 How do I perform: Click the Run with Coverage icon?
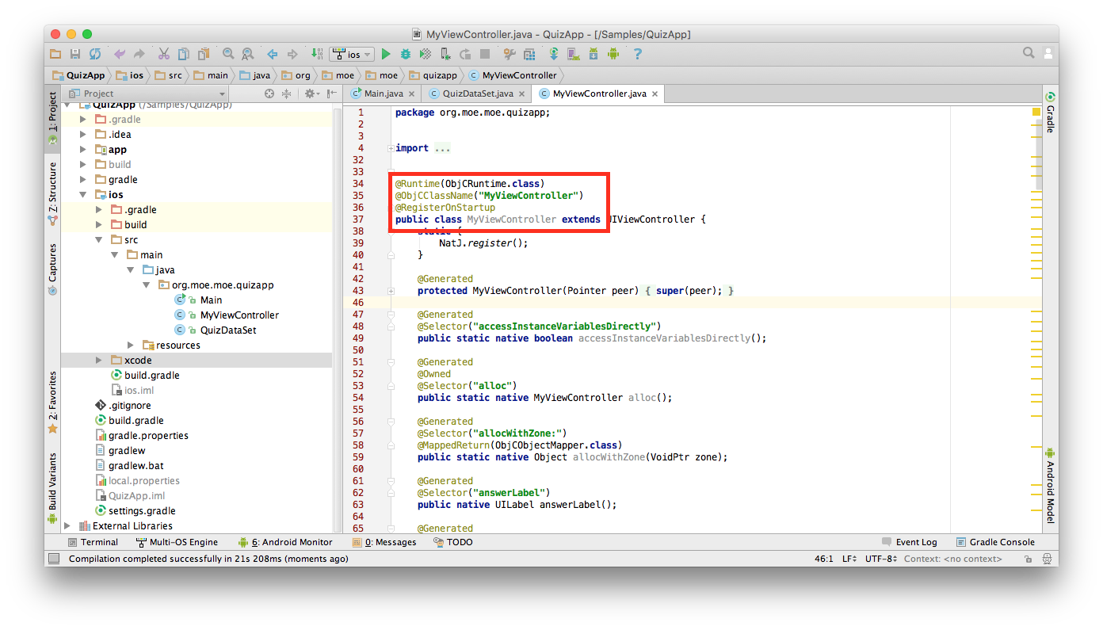click(x=426, y=54)
